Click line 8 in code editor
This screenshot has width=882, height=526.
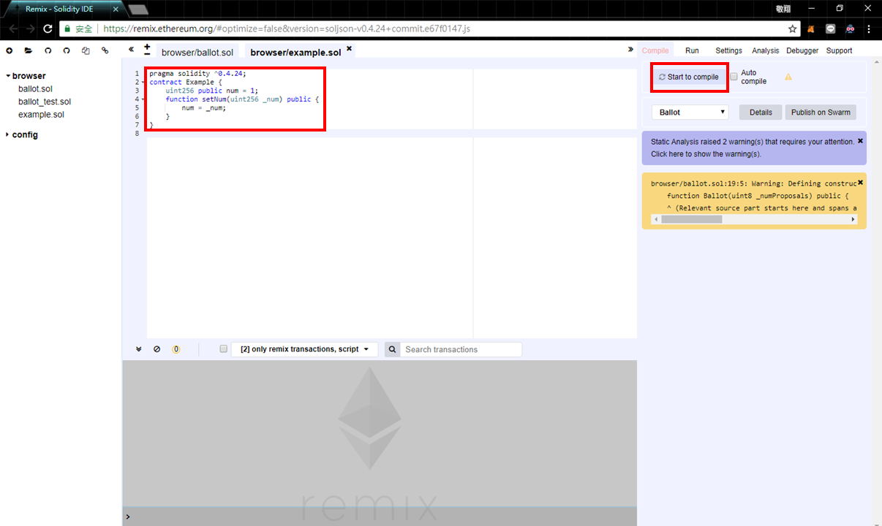click(391, 134)
